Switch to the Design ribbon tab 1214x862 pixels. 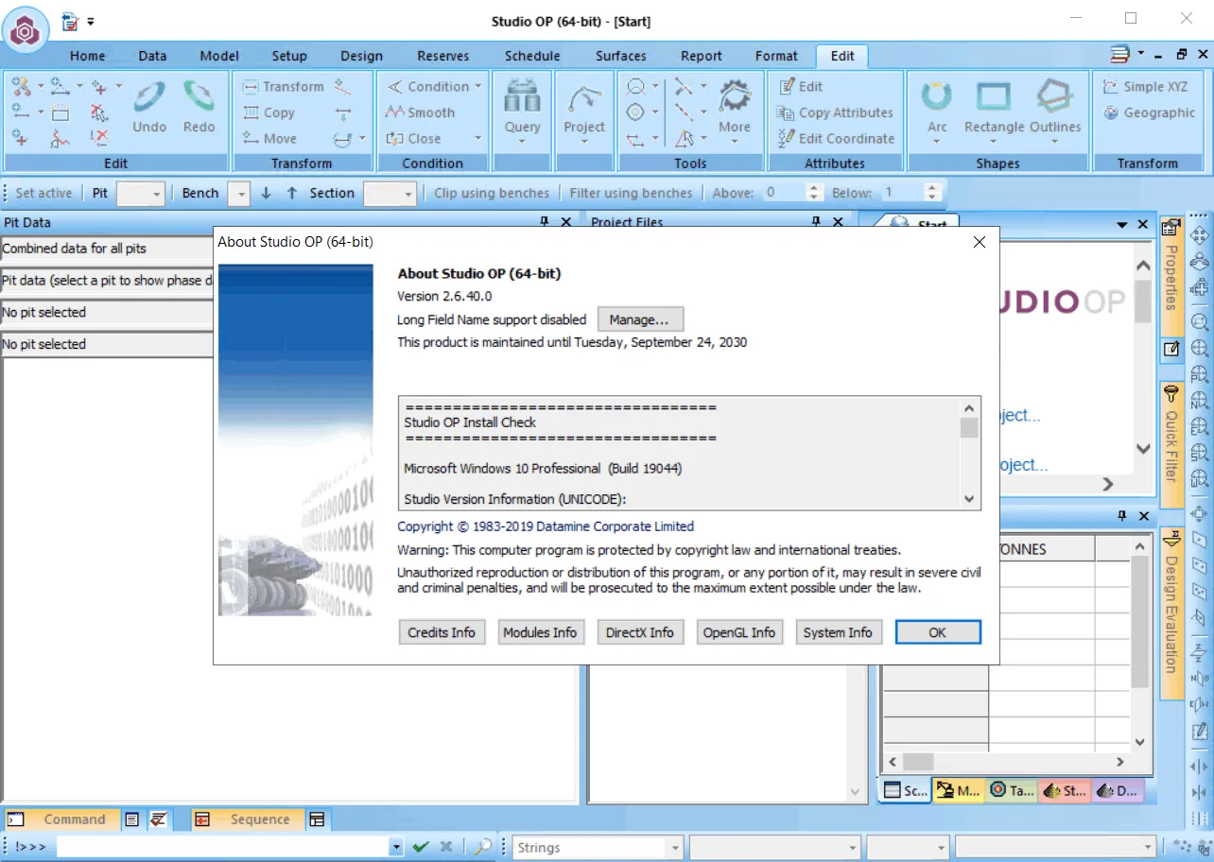click(x=362, y=56)
